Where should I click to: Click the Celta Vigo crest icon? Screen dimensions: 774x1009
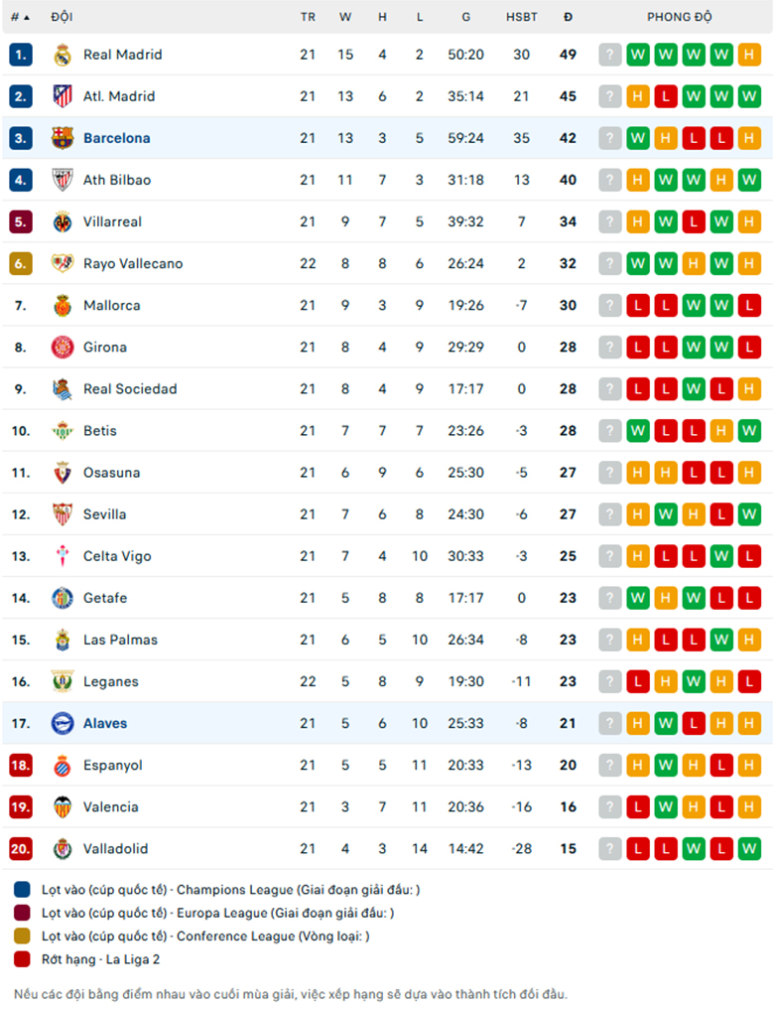point(63,556)
